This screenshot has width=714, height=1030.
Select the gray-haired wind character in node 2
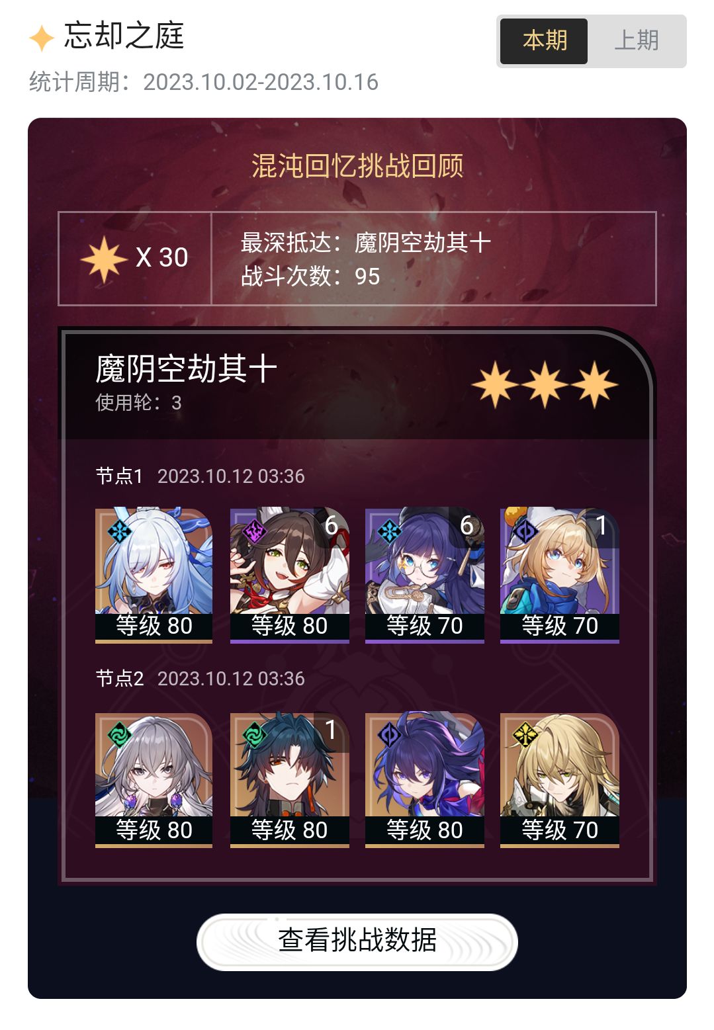point(154,779)
